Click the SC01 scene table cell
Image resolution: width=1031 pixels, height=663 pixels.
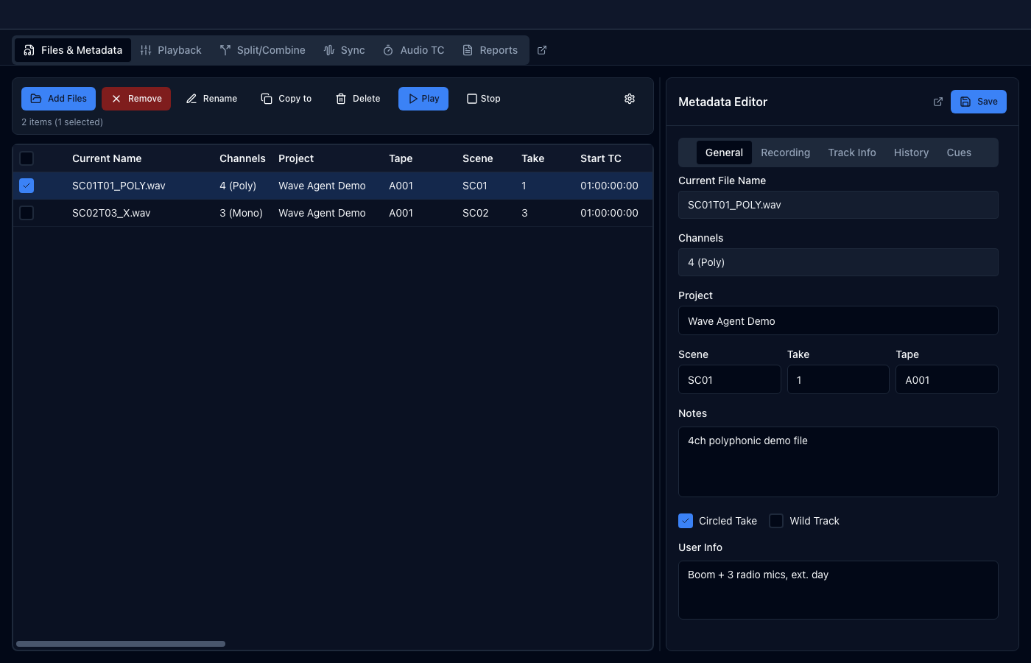tap(475, 186)
